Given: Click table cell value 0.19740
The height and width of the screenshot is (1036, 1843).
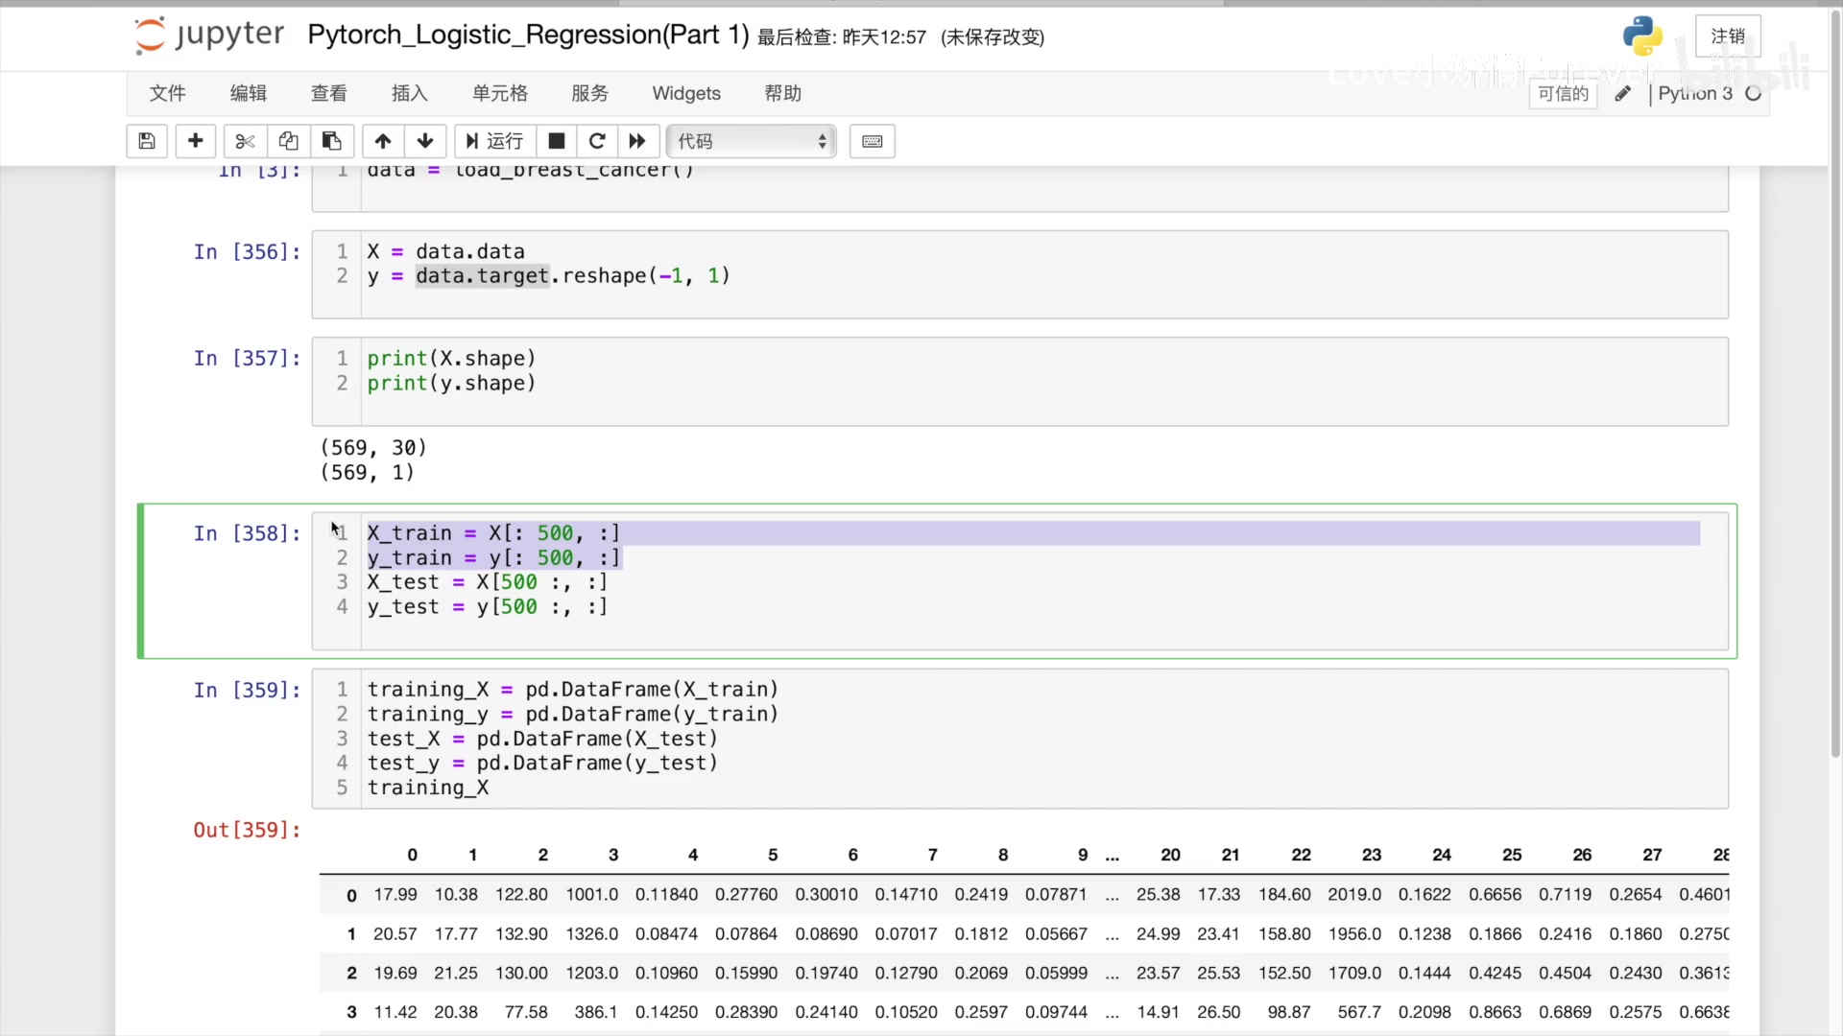Looking at the screenshot, I should coord(826,973).
